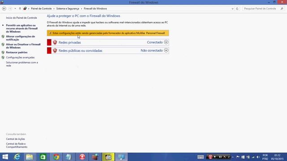Click the Redes públicas ou convidadas heading

coord(80,51)
